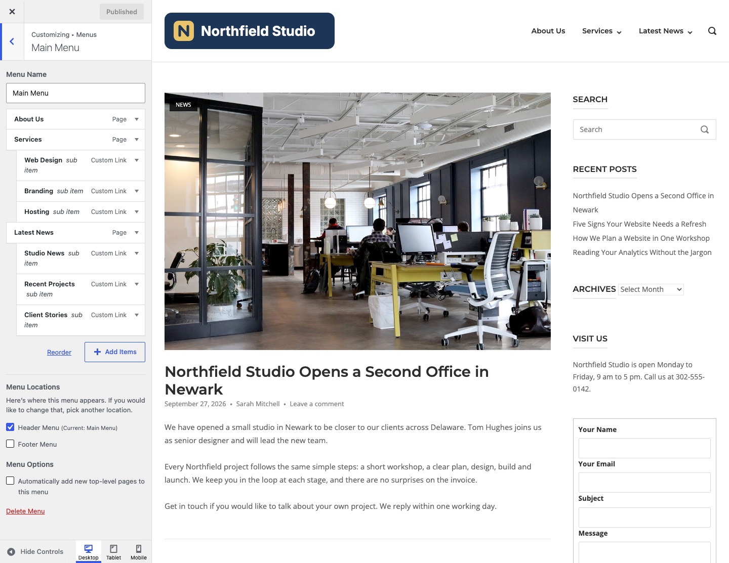Viewport: 729px width, 563px height.
Task: Focus the Menu Name text field
Action: [x=75, y=93]
